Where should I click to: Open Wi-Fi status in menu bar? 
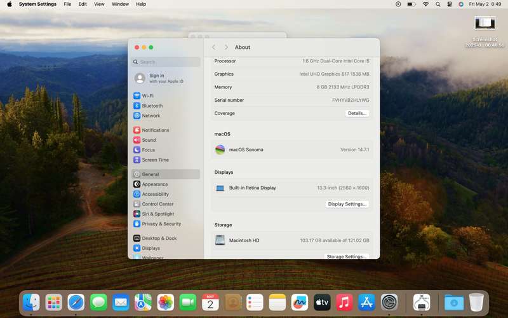[425, 4]
